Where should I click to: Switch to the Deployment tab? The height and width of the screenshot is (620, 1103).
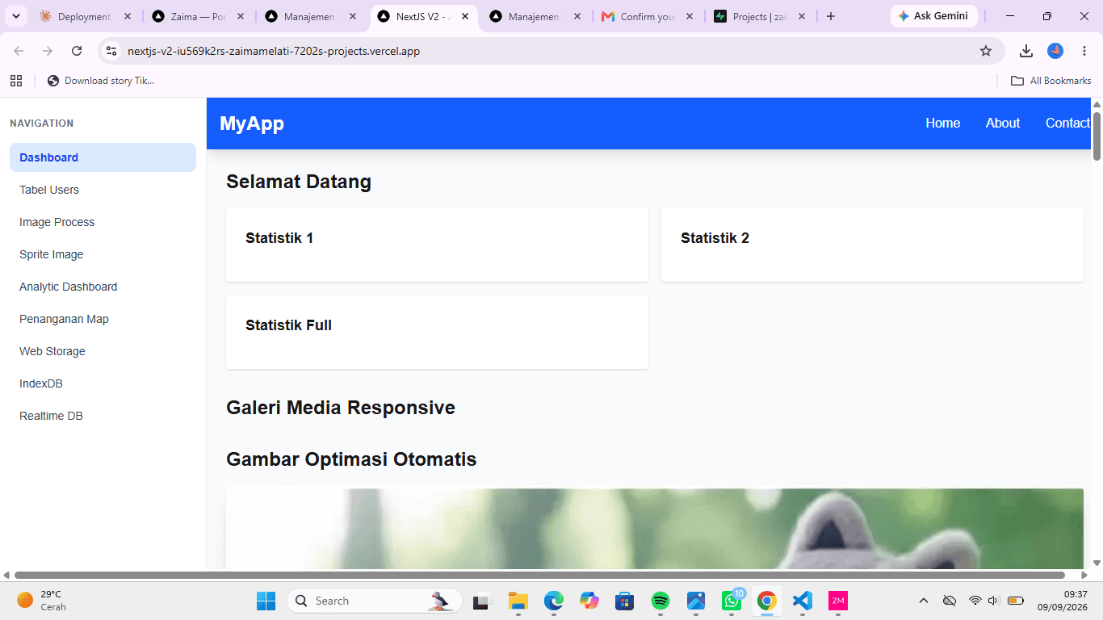[86, 16]
